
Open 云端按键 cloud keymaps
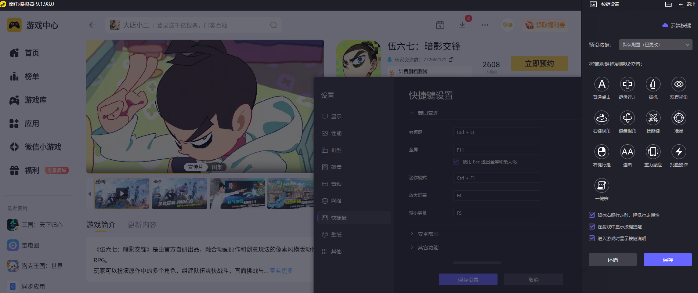[677, 25]
